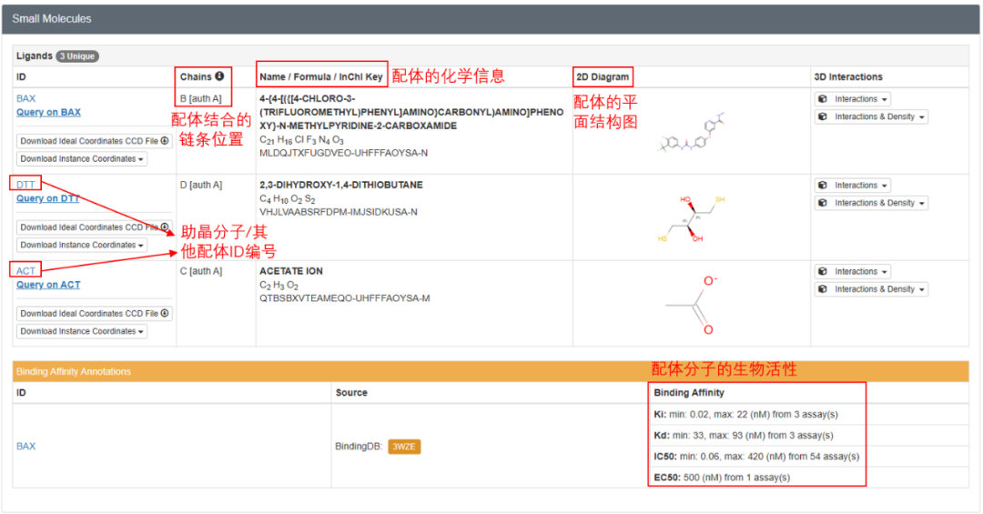The width and height of the screenshot is (983, 514).
Task: Select the ACETATE ION name
Action: (x=291, y=271)
